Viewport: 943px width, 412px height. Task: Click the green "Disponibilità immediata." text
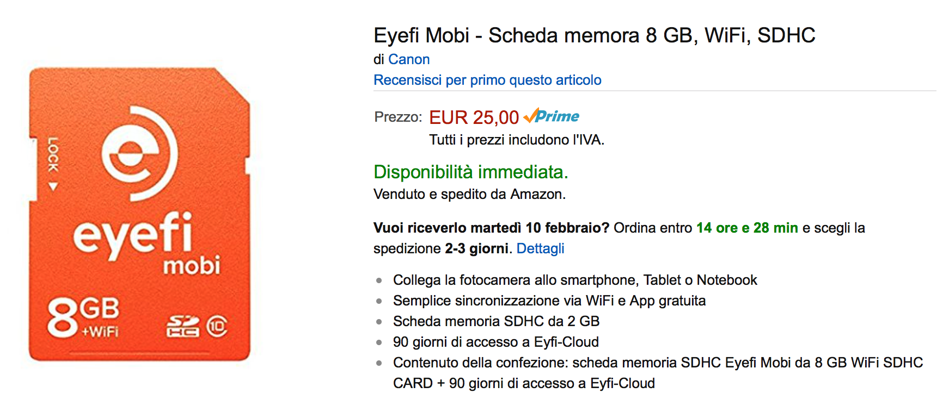470,172
